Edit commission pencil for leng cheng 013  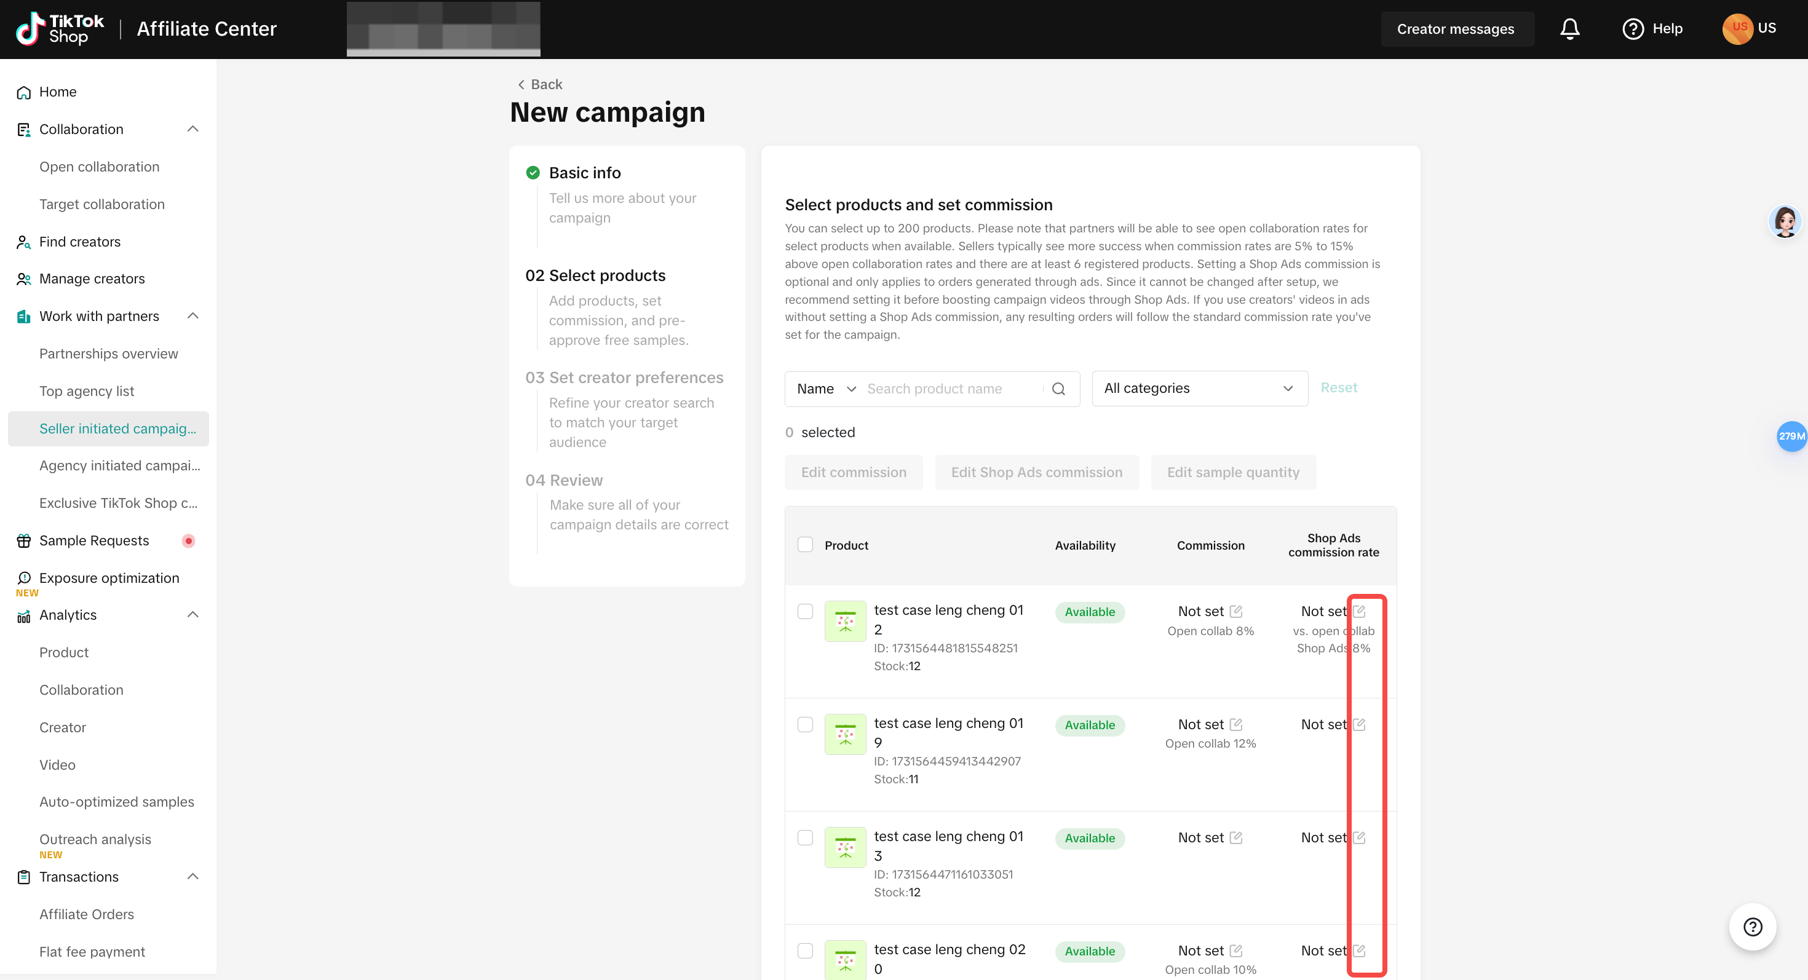point(1236,837)
